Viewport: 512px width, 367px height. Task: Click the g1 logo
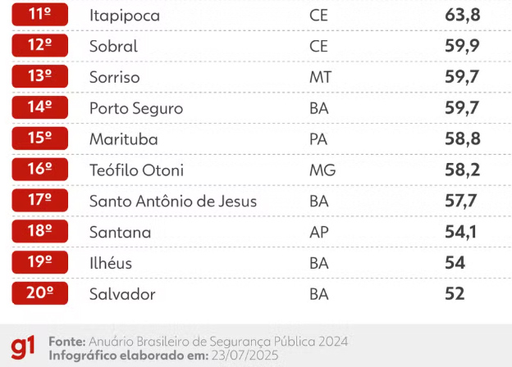tap(22, 348)
